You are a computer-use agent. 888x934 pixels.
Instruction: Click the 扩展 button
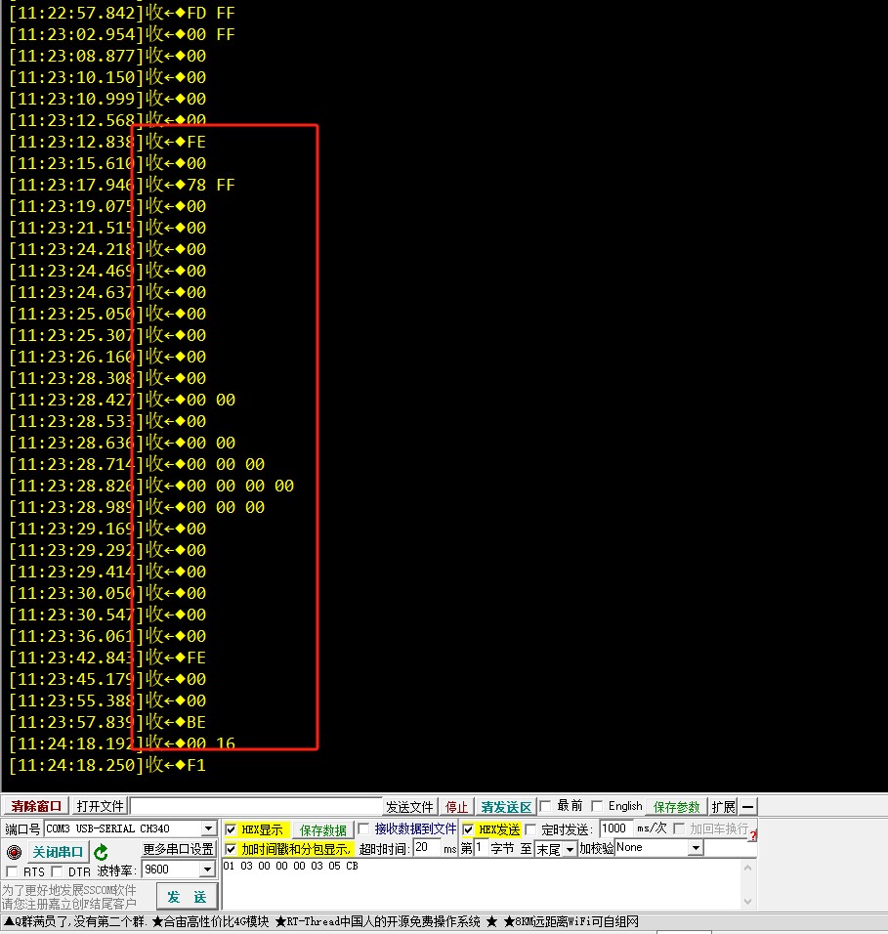point(723,807)
